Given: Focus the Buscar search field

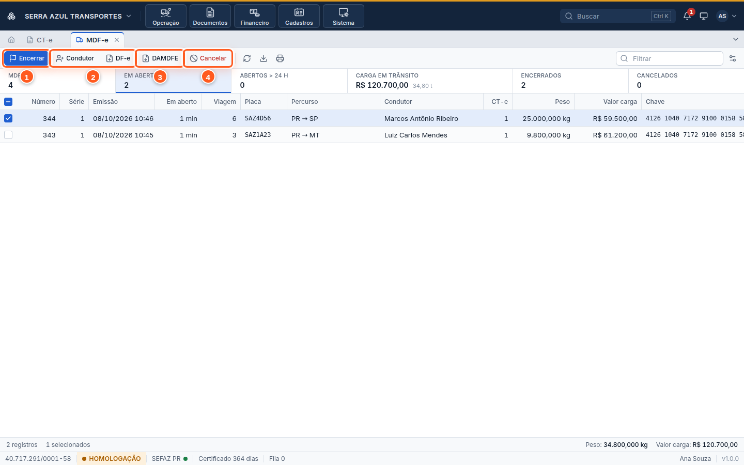Looking at the screenshot, I should coord(618,16).
